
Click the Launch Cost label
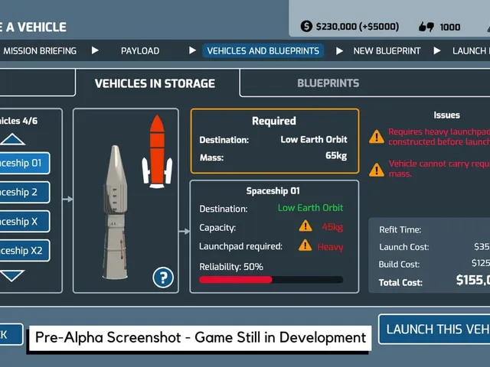tap(404, 247)
